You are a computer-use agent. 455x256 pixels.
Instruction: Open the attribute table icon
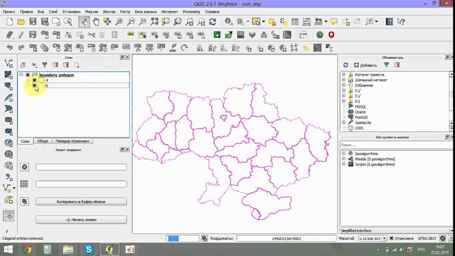295,22
